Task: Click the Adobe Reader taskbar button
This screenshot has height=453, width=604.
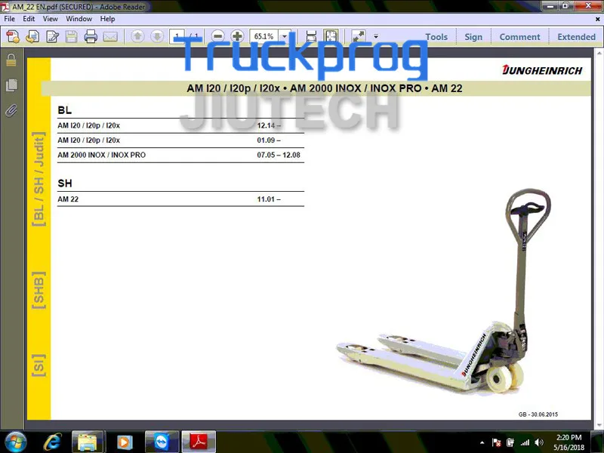Action: click(x=199, y=442)
